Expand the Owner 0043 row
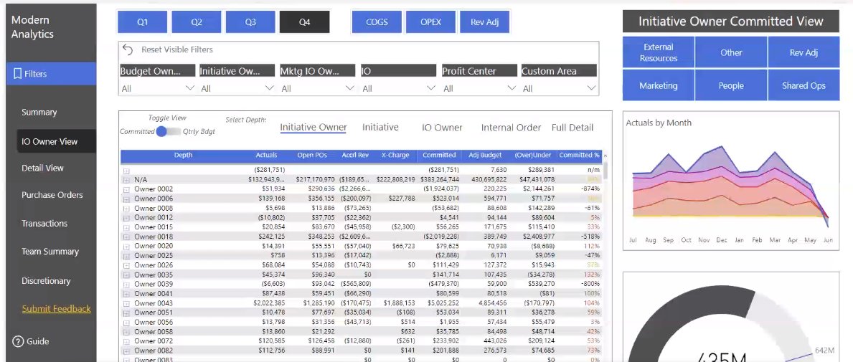 point(126,303)
